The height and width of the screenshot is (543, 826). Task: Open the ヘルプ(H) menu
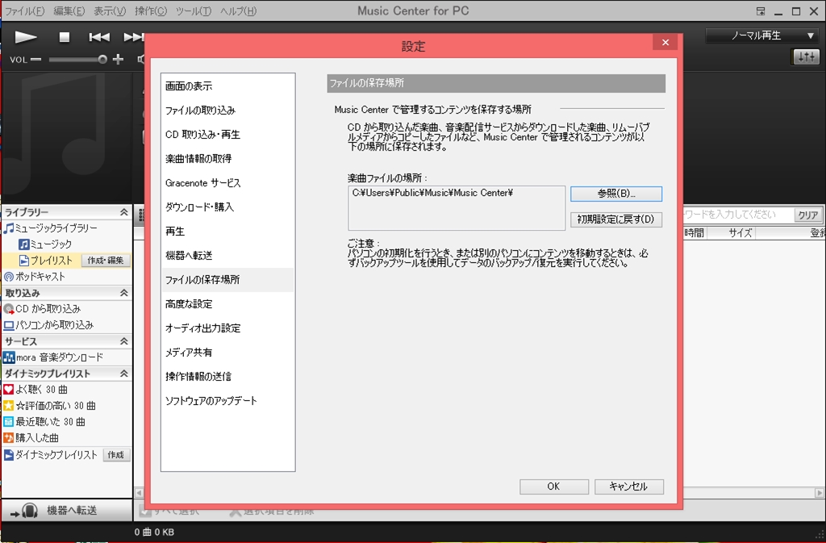[x=238, y=11]
